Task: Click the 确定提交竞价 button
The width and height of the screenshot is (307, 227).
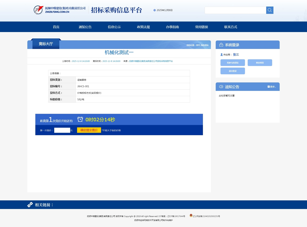Action: [x=89, y=130]
